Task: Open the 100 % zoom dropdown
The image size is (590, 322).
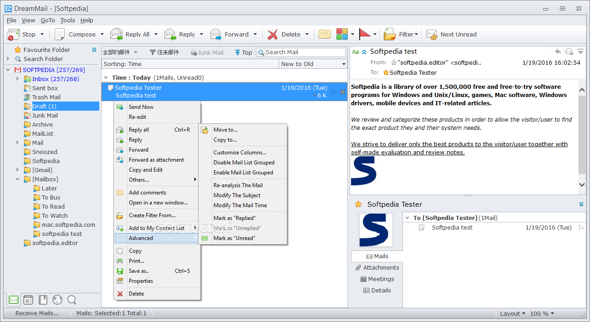Action: [542, 313]
